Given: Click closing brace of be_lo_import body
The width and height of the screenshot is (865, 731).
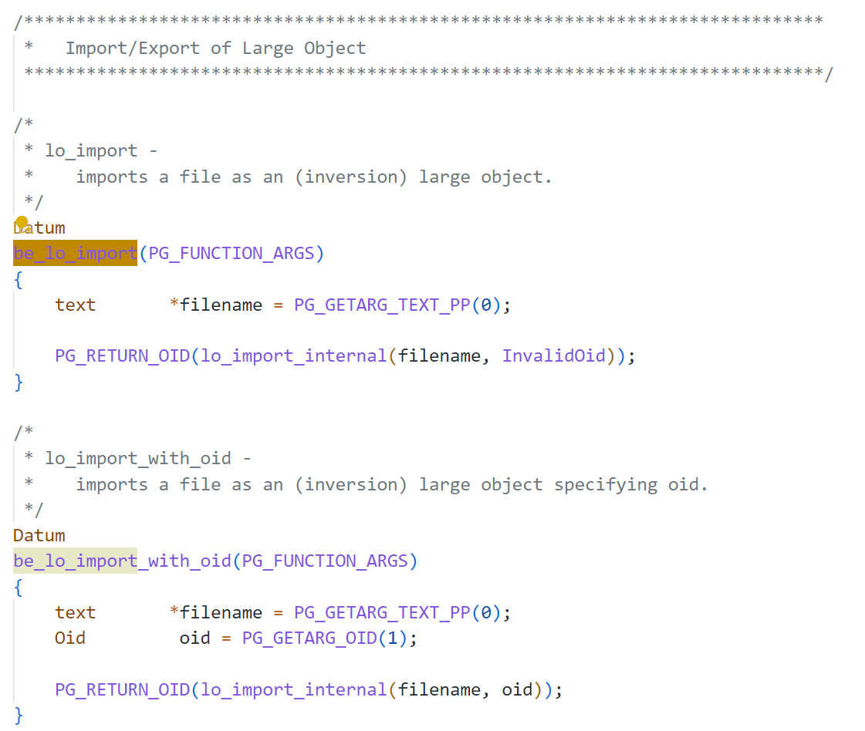Looking at the screenshot, I should coord(19,382).
